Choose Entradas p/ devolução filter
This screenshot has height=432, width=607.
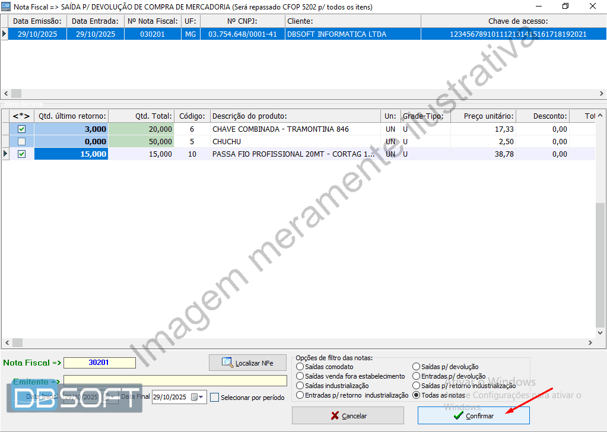416,376
